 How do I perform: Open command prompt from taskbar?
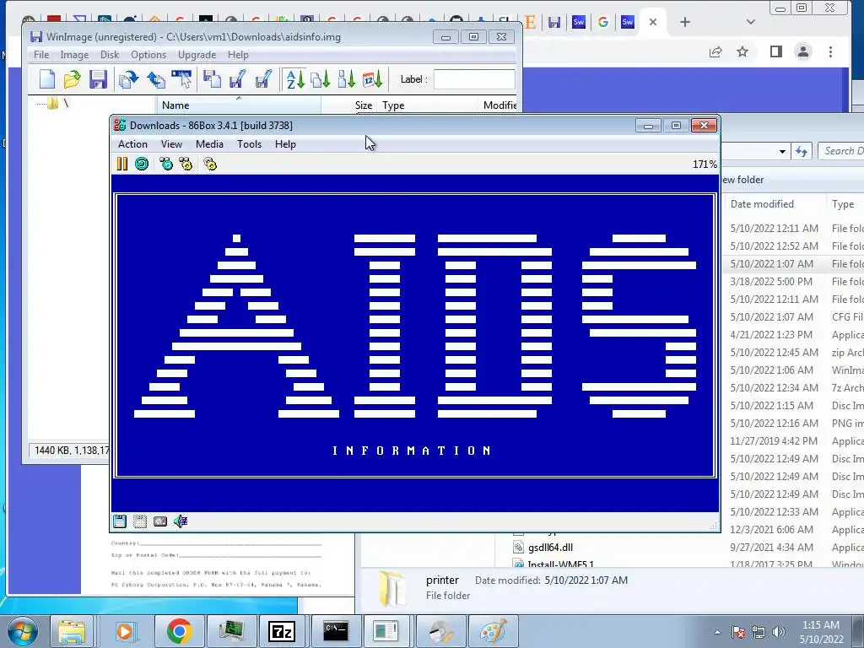tap(336, 631)
